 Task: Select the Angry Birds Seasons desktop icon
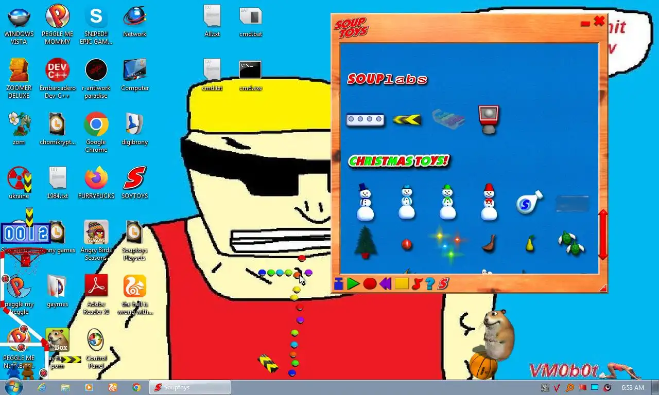96,241
